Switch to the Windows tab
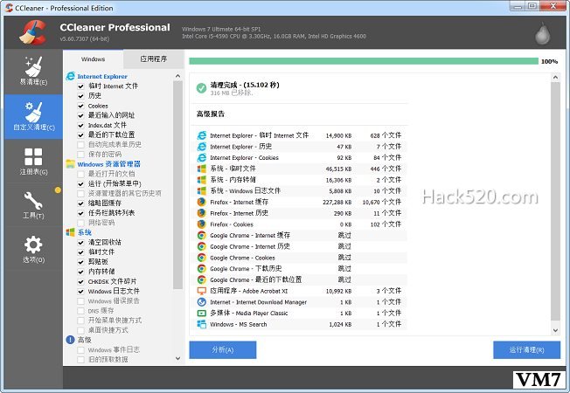 coord(93,59)
